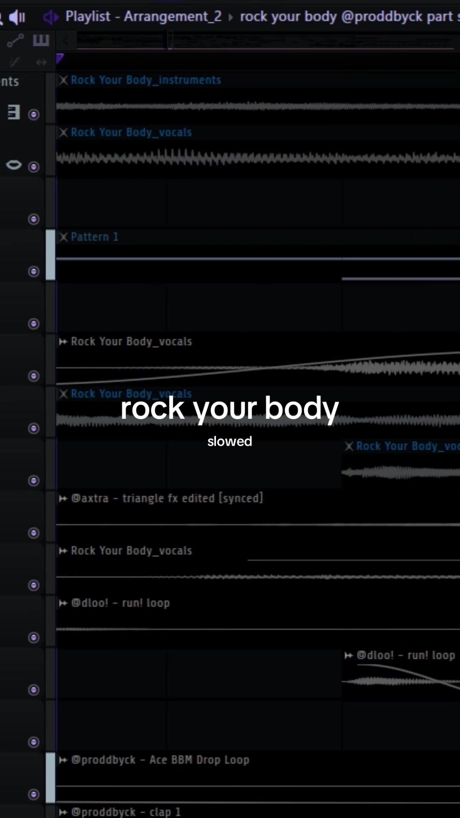
Task: Click the colored strip on the Pattern 1 track
Action: tap(50, 255)
